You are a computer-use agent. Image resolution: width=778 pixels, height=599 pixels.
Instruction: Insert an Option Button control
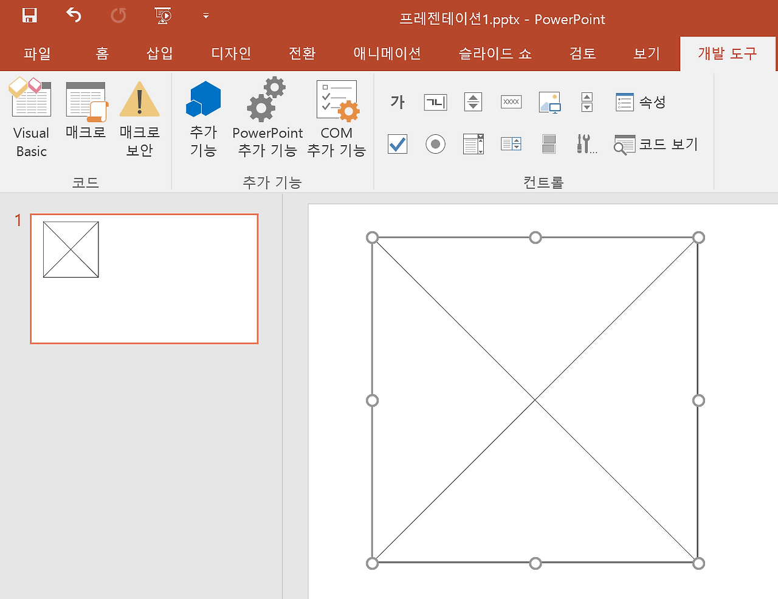[x=435, y=144]
